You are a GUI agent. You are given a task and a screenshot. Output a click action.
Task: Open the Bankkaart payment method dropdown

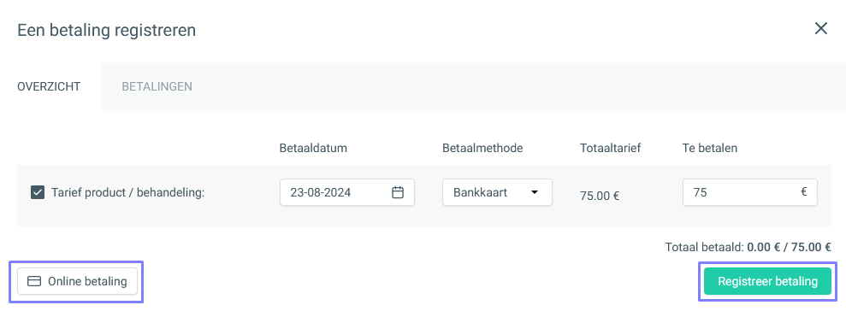pos(498,192)
